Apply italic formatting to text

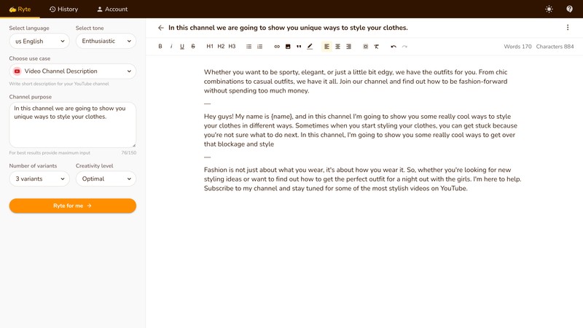click(171, 47)
